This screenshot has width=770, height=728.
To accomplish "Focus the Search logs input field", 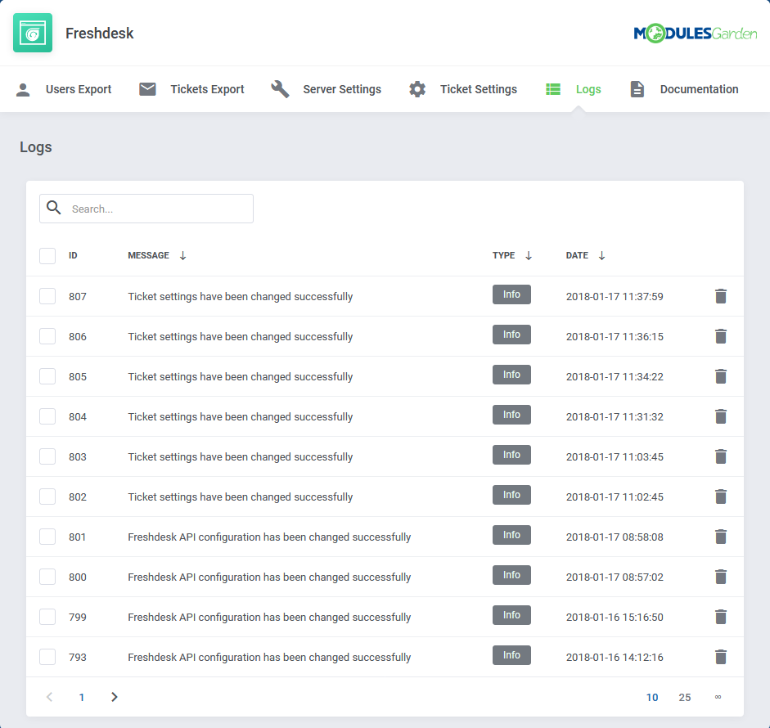I will pyautogui.click(x=146, y=209).
